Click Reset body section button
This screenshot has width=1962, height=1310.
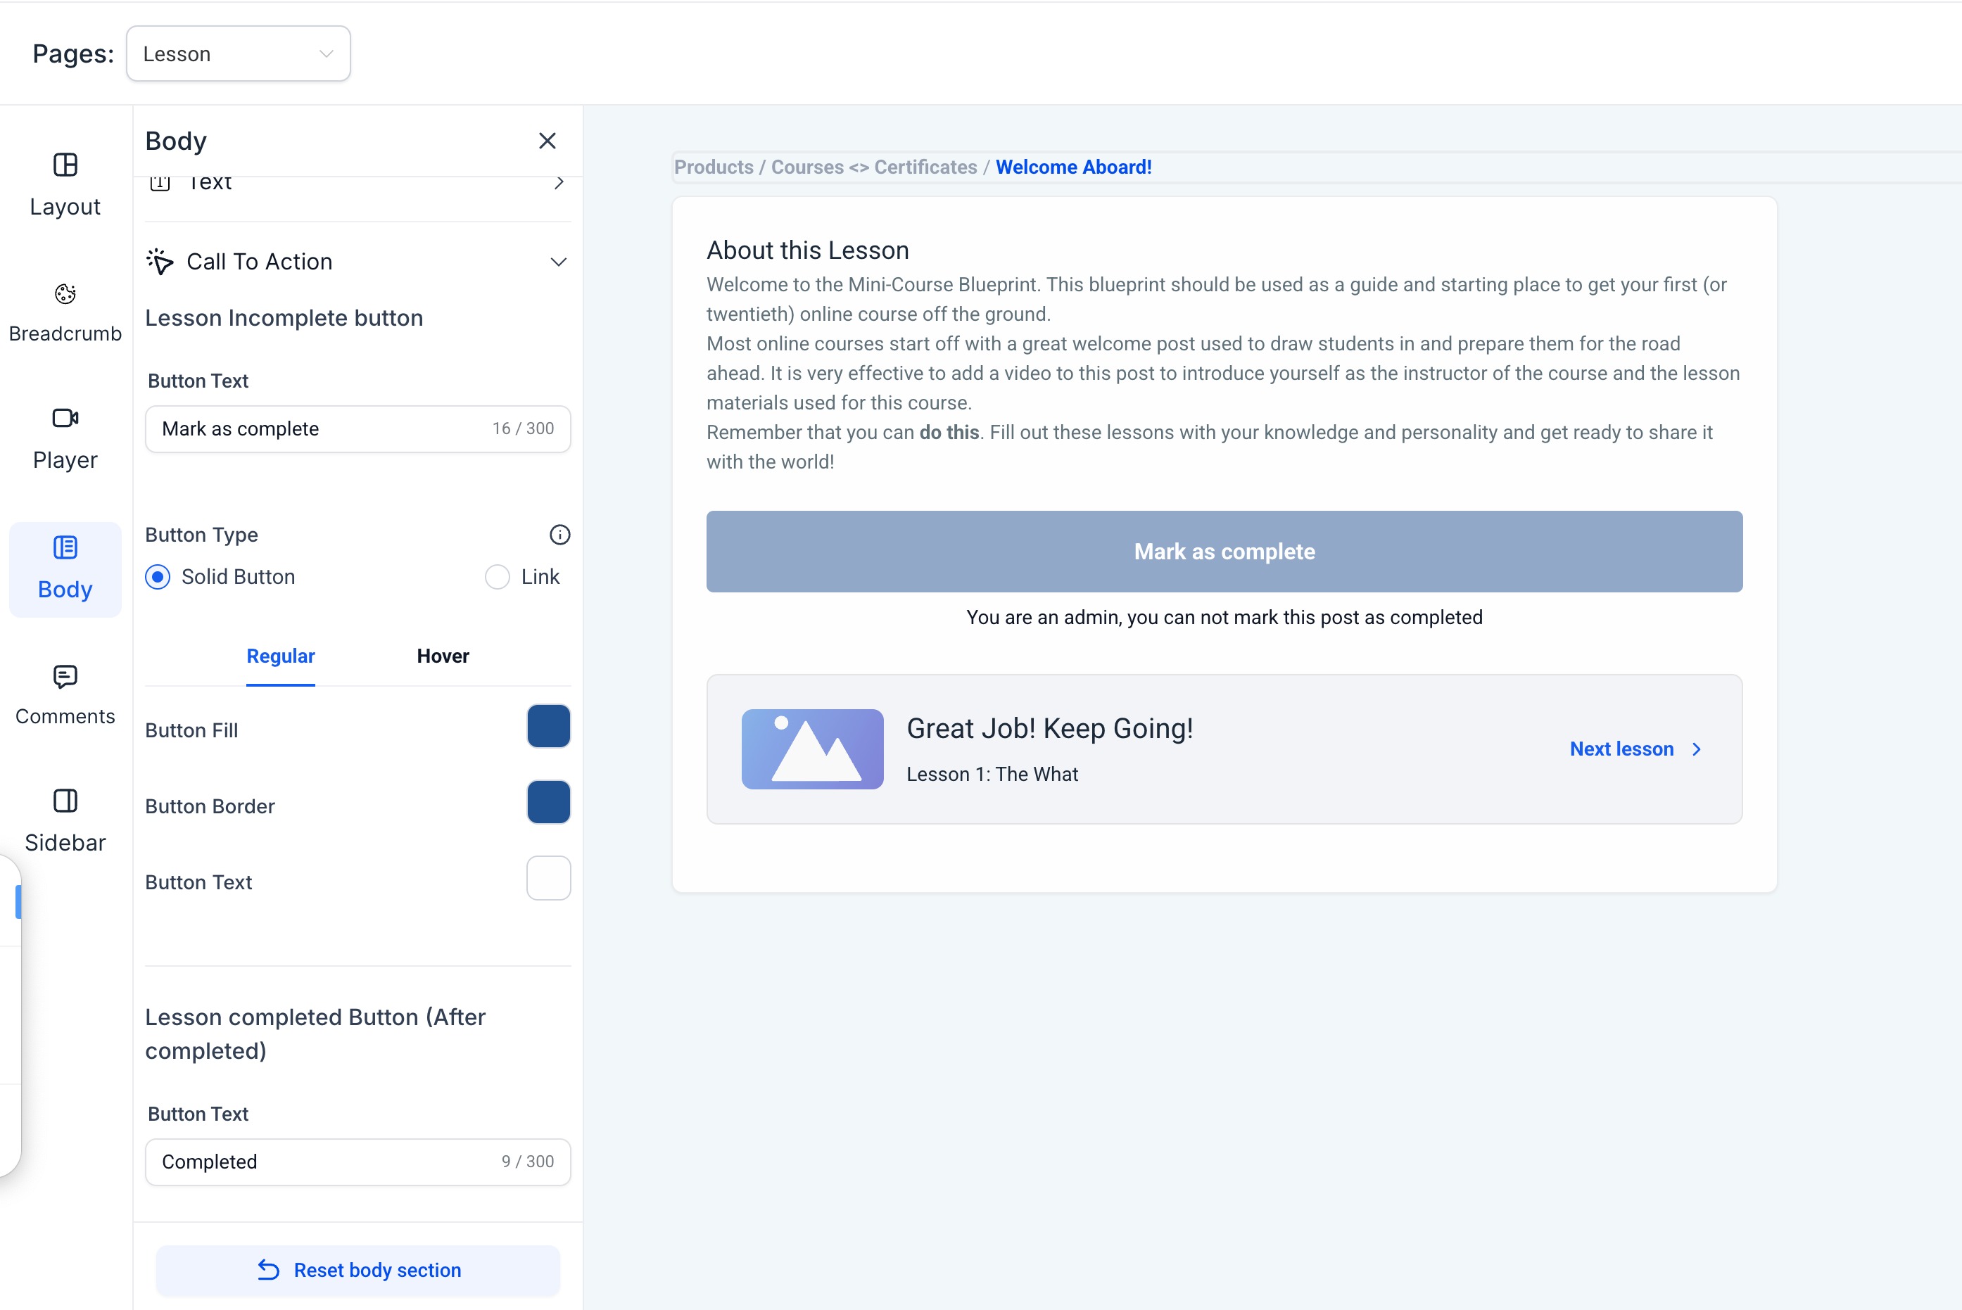coord(357,1270)
